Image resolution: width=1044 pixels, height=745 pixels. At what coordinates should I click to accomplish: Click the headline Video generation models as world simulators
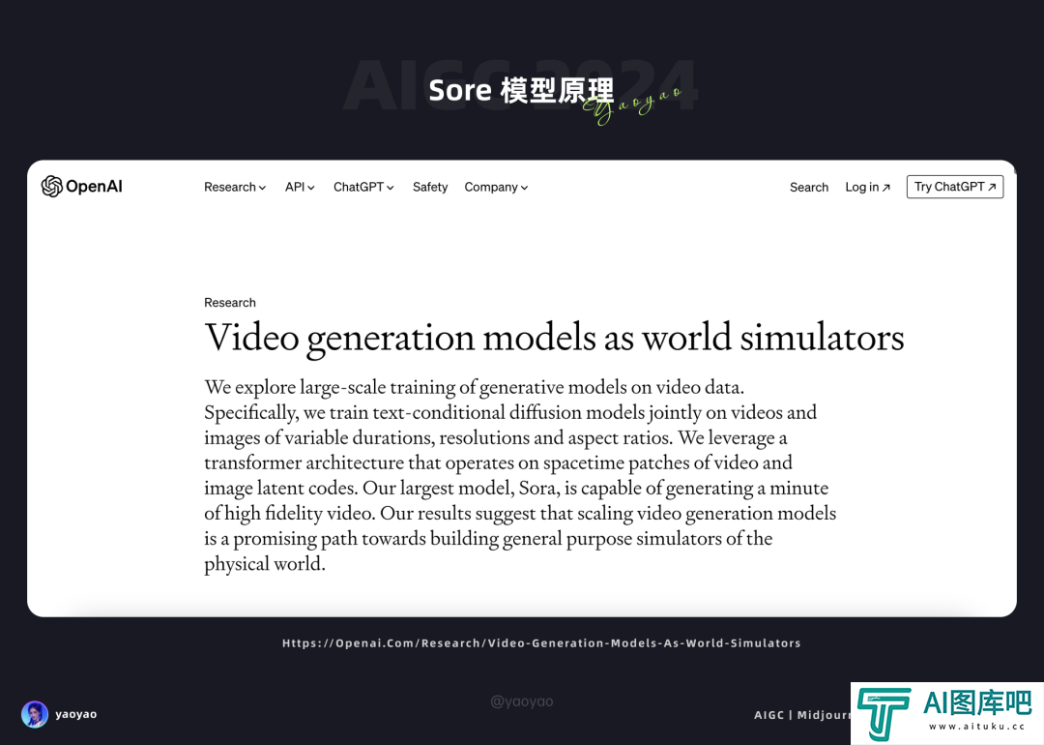554,338
